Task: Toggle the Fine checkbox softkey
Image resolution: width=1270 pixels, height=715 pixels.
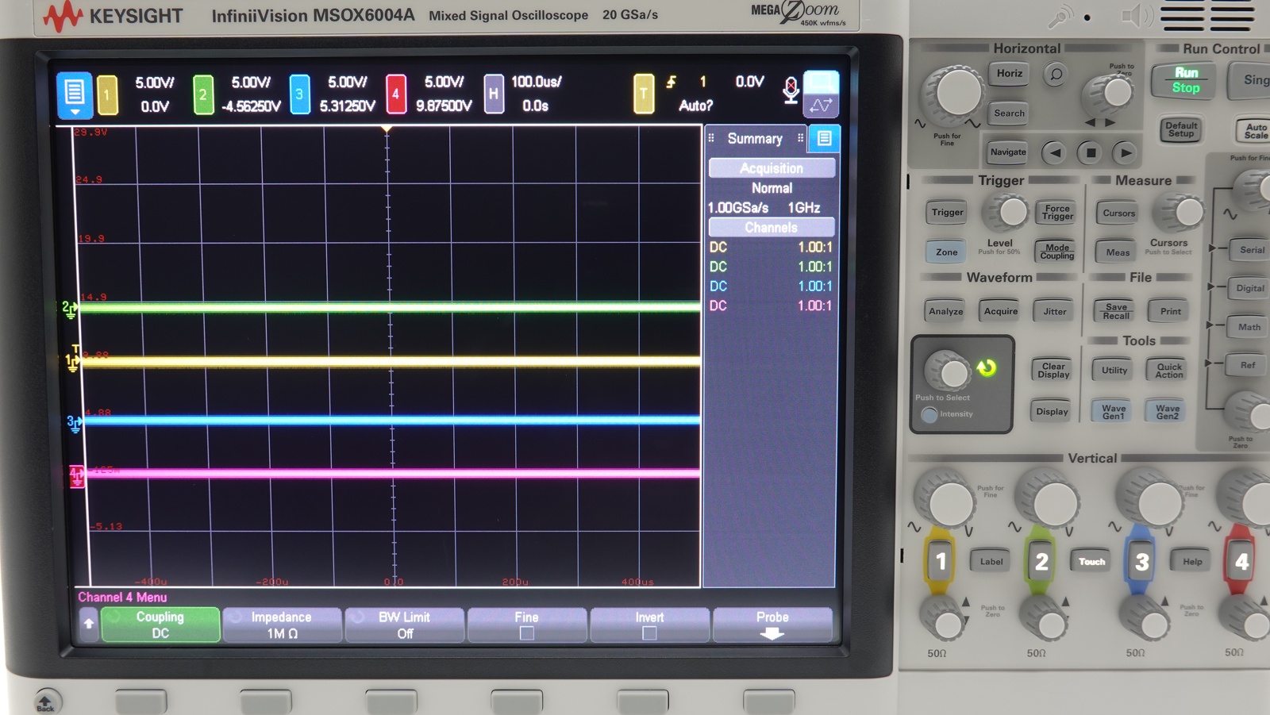Action: tap(526, 625)
